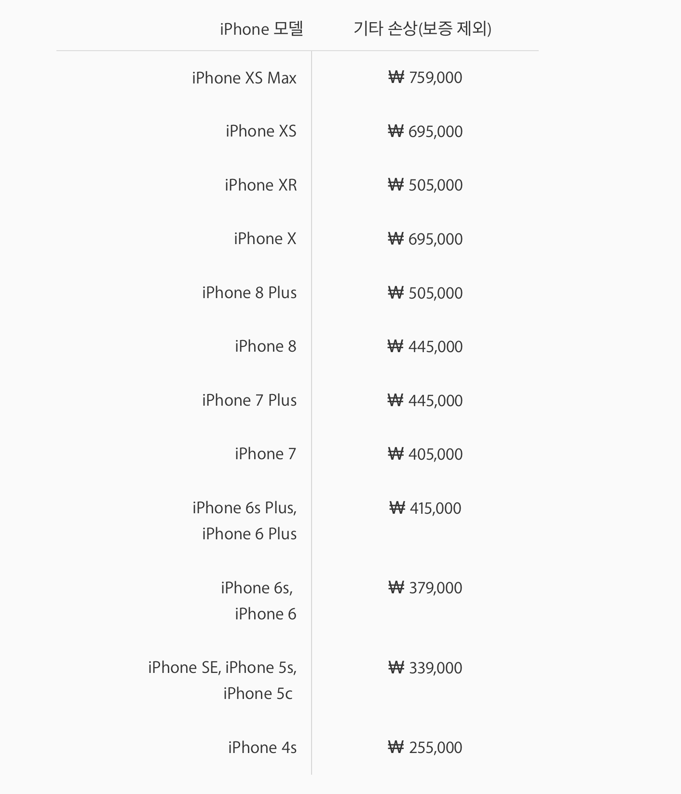Click the "기타 손상(보증 제외)" column header
Screen dimensions: 681x794
click(x=422, y=29)
